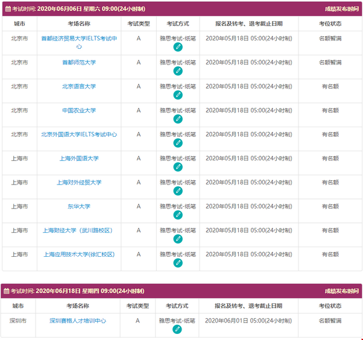Click pencil icon in 东华大学 row
363x340 pixels.
click(x=178, y=215)
